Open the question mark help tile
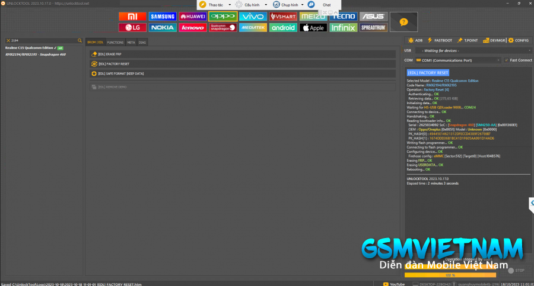The height and width of the screenshot is (286, 534). tap(403, 22)
